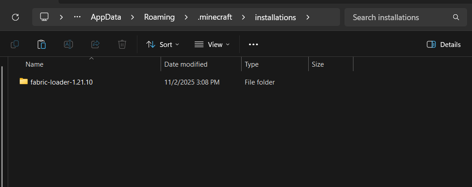This screenshot has height=187, width=472.
Task: Jump to AppData breadcrumb
Action: tap(106, 17)
